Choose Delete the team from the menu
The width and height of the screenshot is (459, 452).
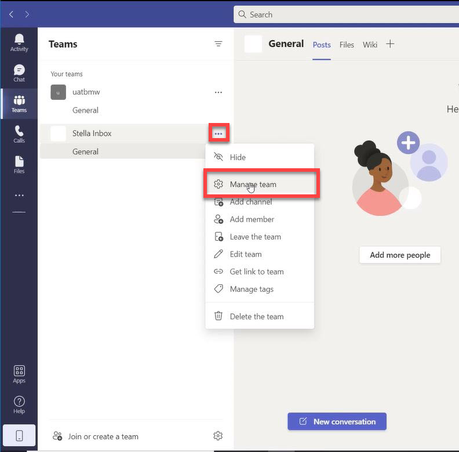[x=260, y=317]
